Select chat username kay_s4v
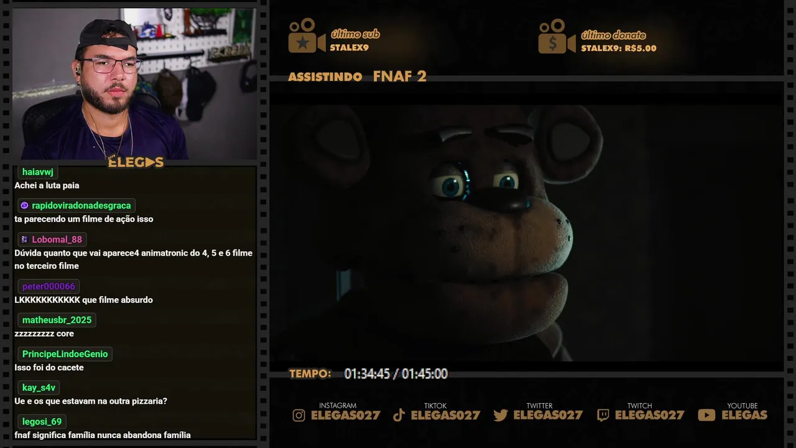The image size is (796, 448). [x=39, y=388]
